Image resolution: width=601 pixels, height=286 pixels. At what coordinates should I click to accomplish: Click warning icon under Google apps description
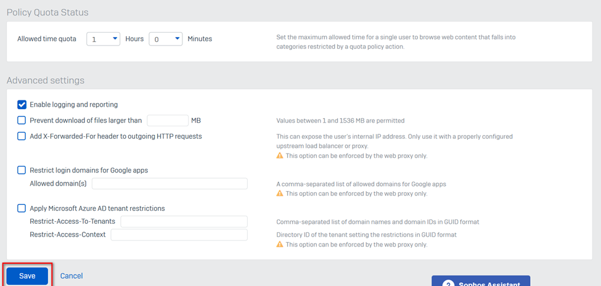[x=280, y=194]
